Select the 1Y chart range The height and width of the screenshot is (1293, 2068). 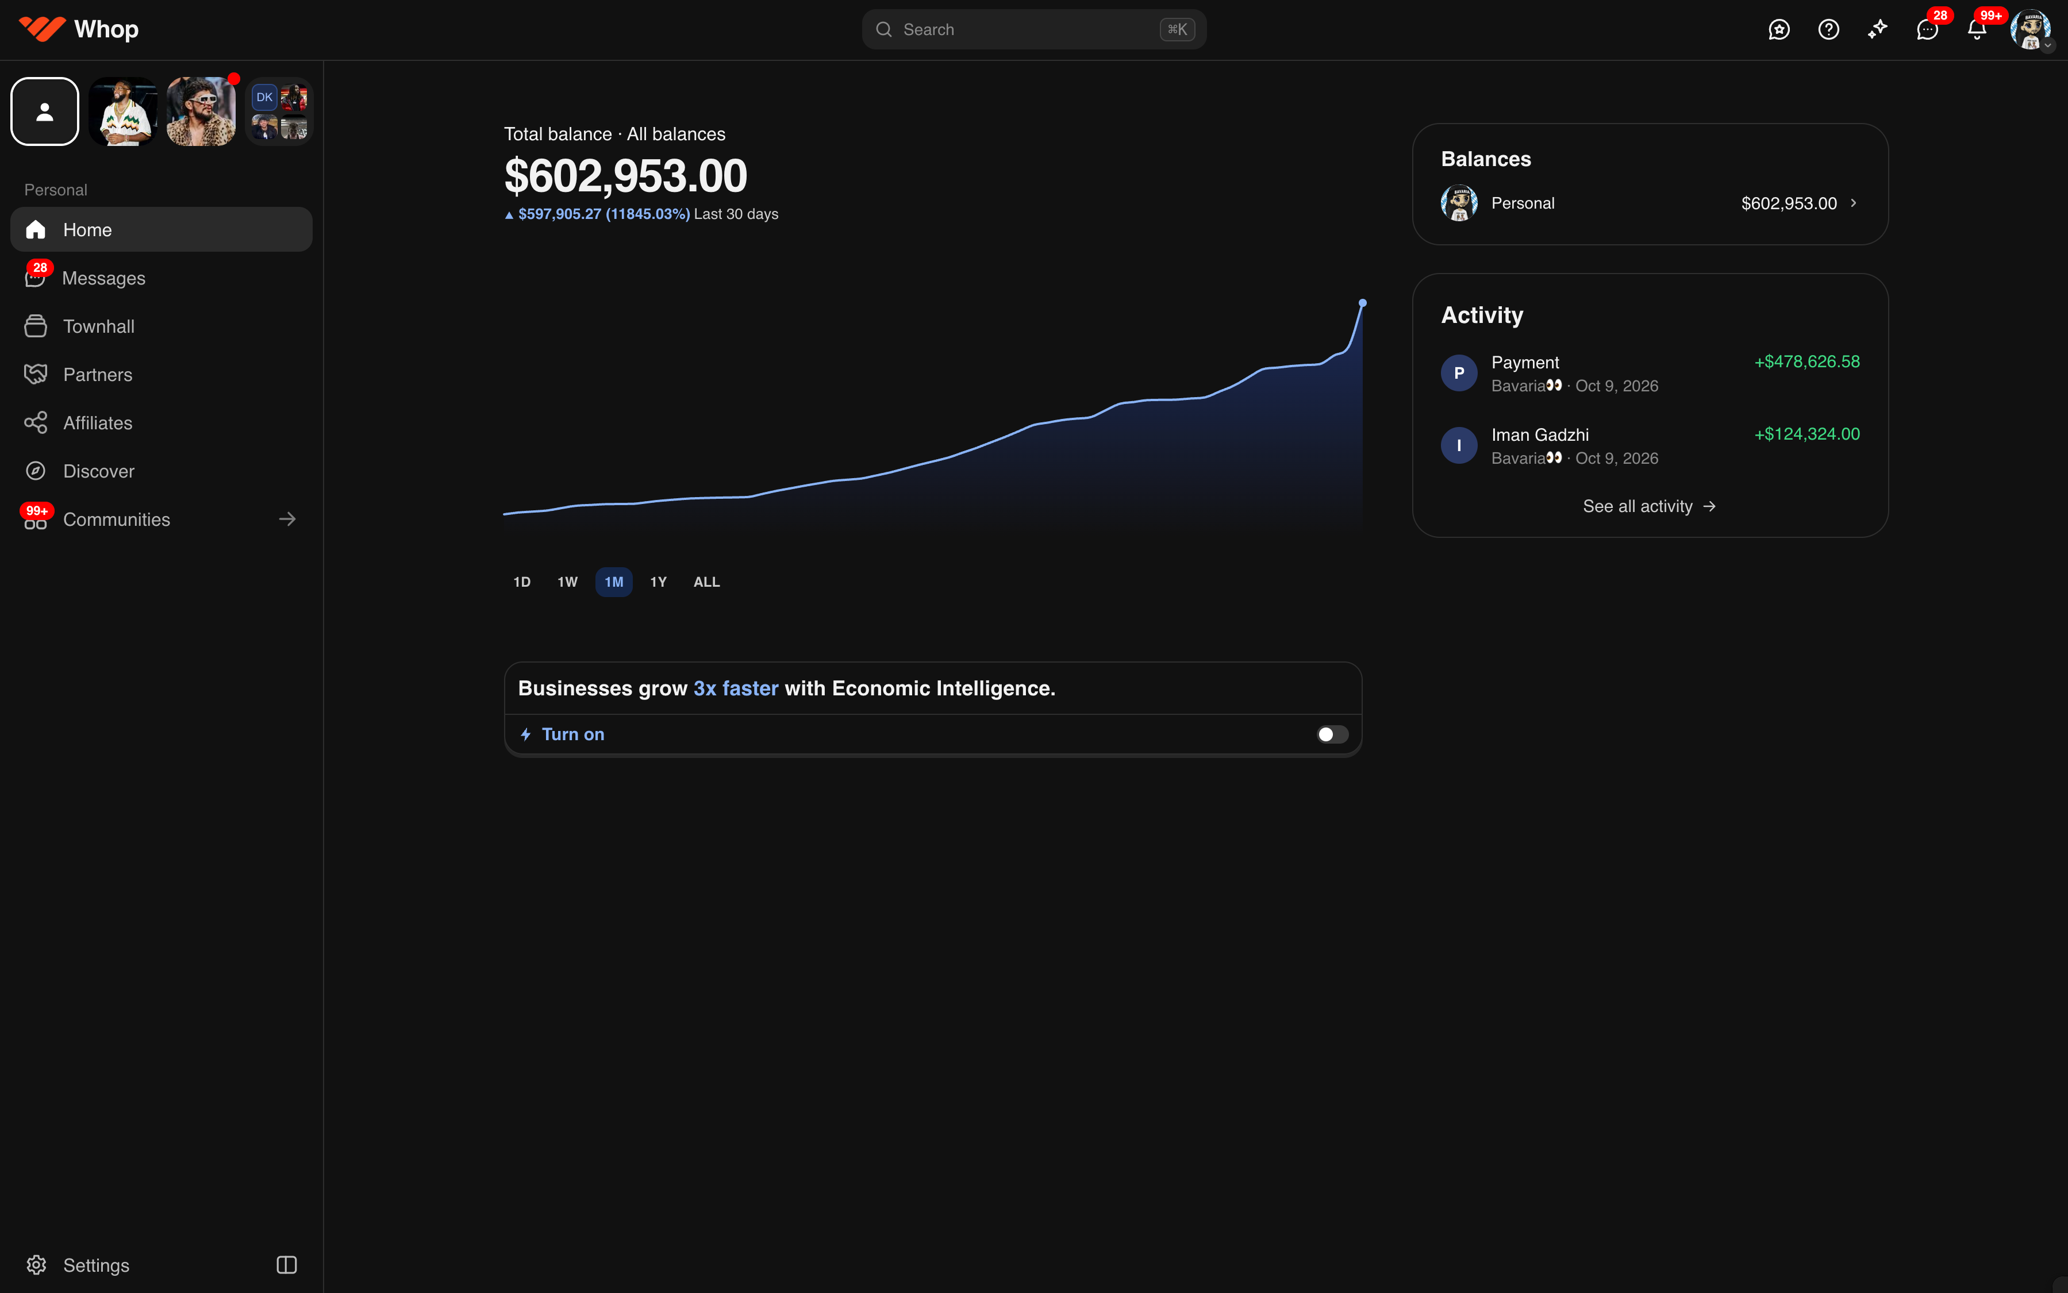point(658,582)
